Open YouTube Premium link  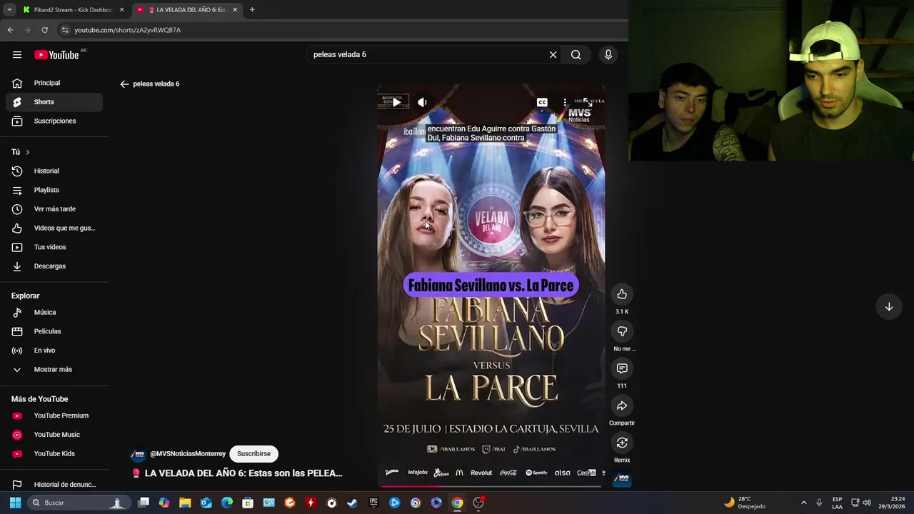pyautogui.click(x=54, y=415)
